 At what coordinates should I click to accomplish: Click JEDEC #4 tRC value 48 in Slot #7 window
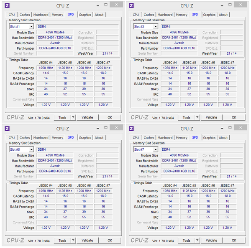pos(170,217)
